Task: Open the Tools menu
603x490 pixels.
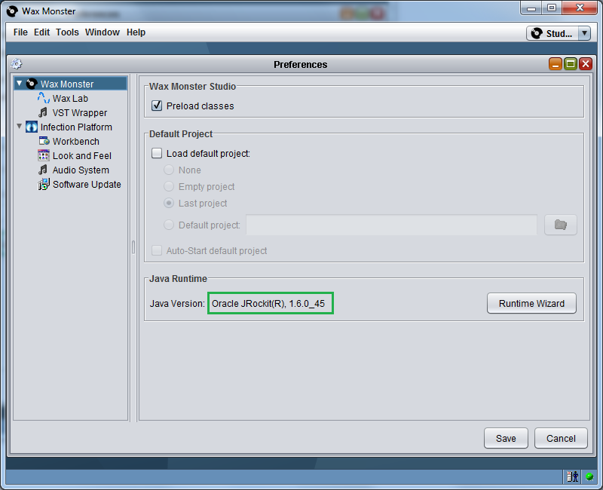Action: [67, 32]
